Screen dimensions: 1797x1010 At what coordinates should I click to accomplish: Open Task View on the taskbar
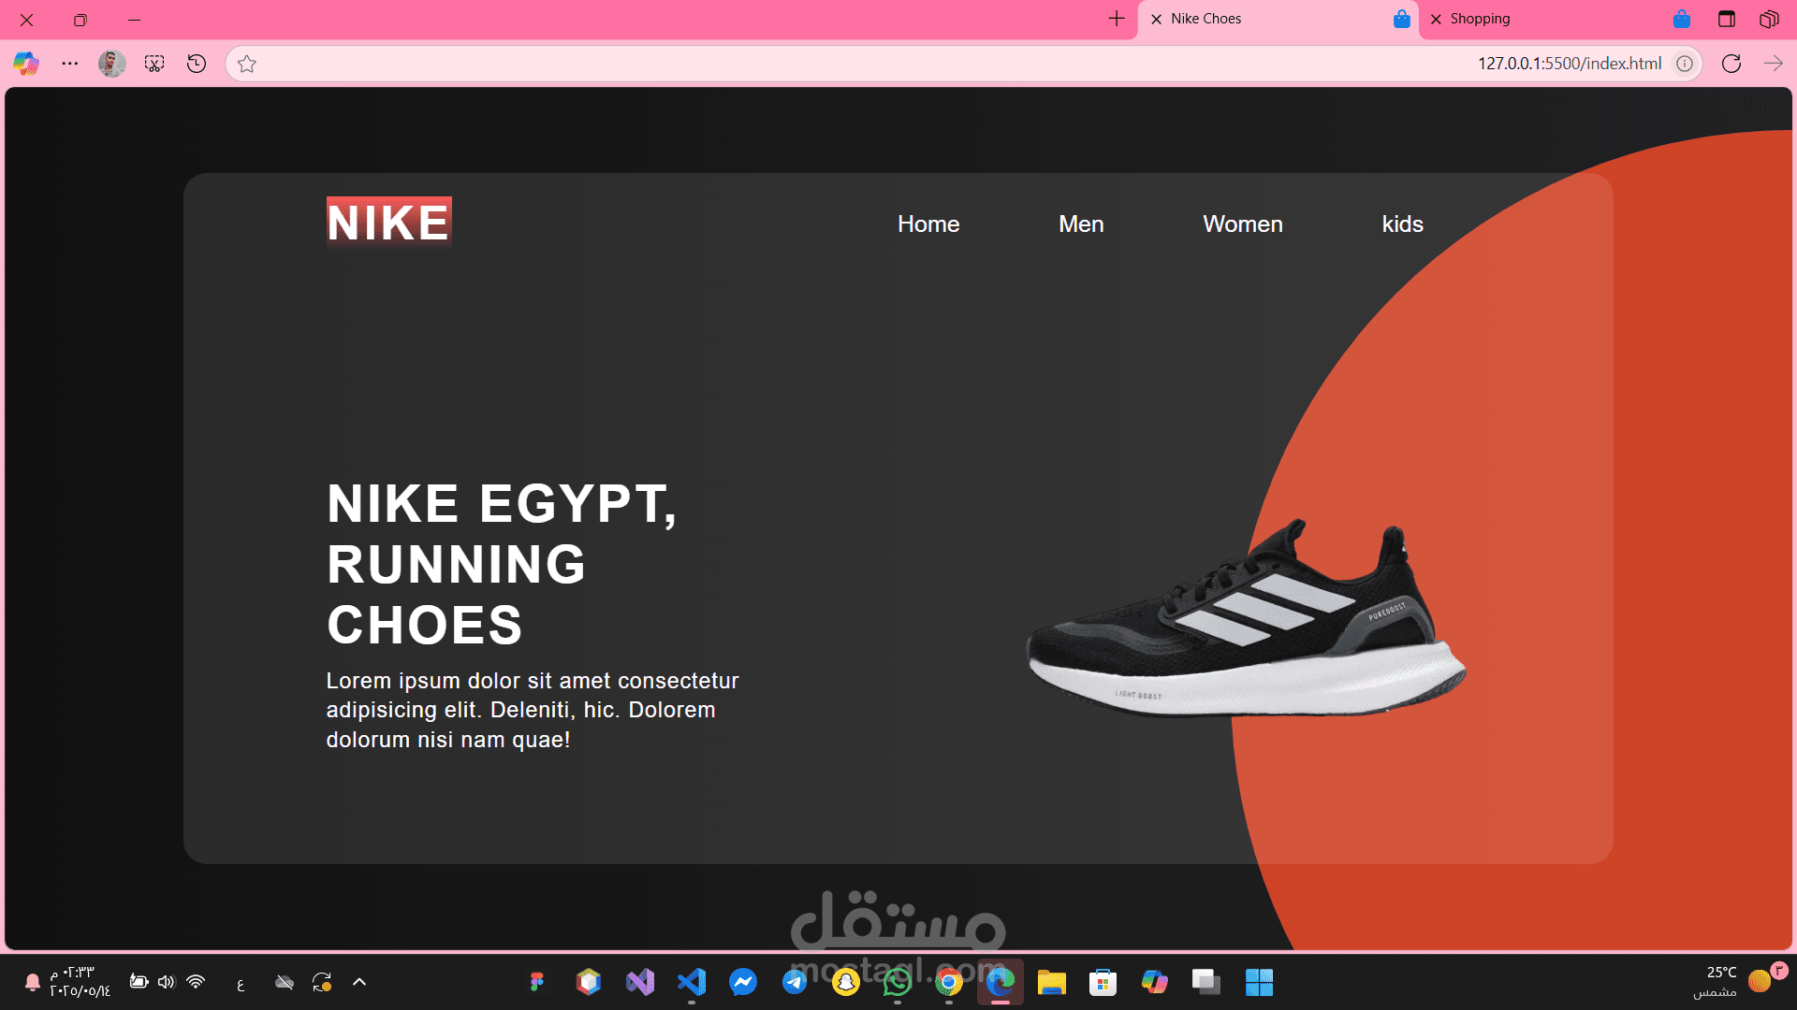tap(1206, 982)
